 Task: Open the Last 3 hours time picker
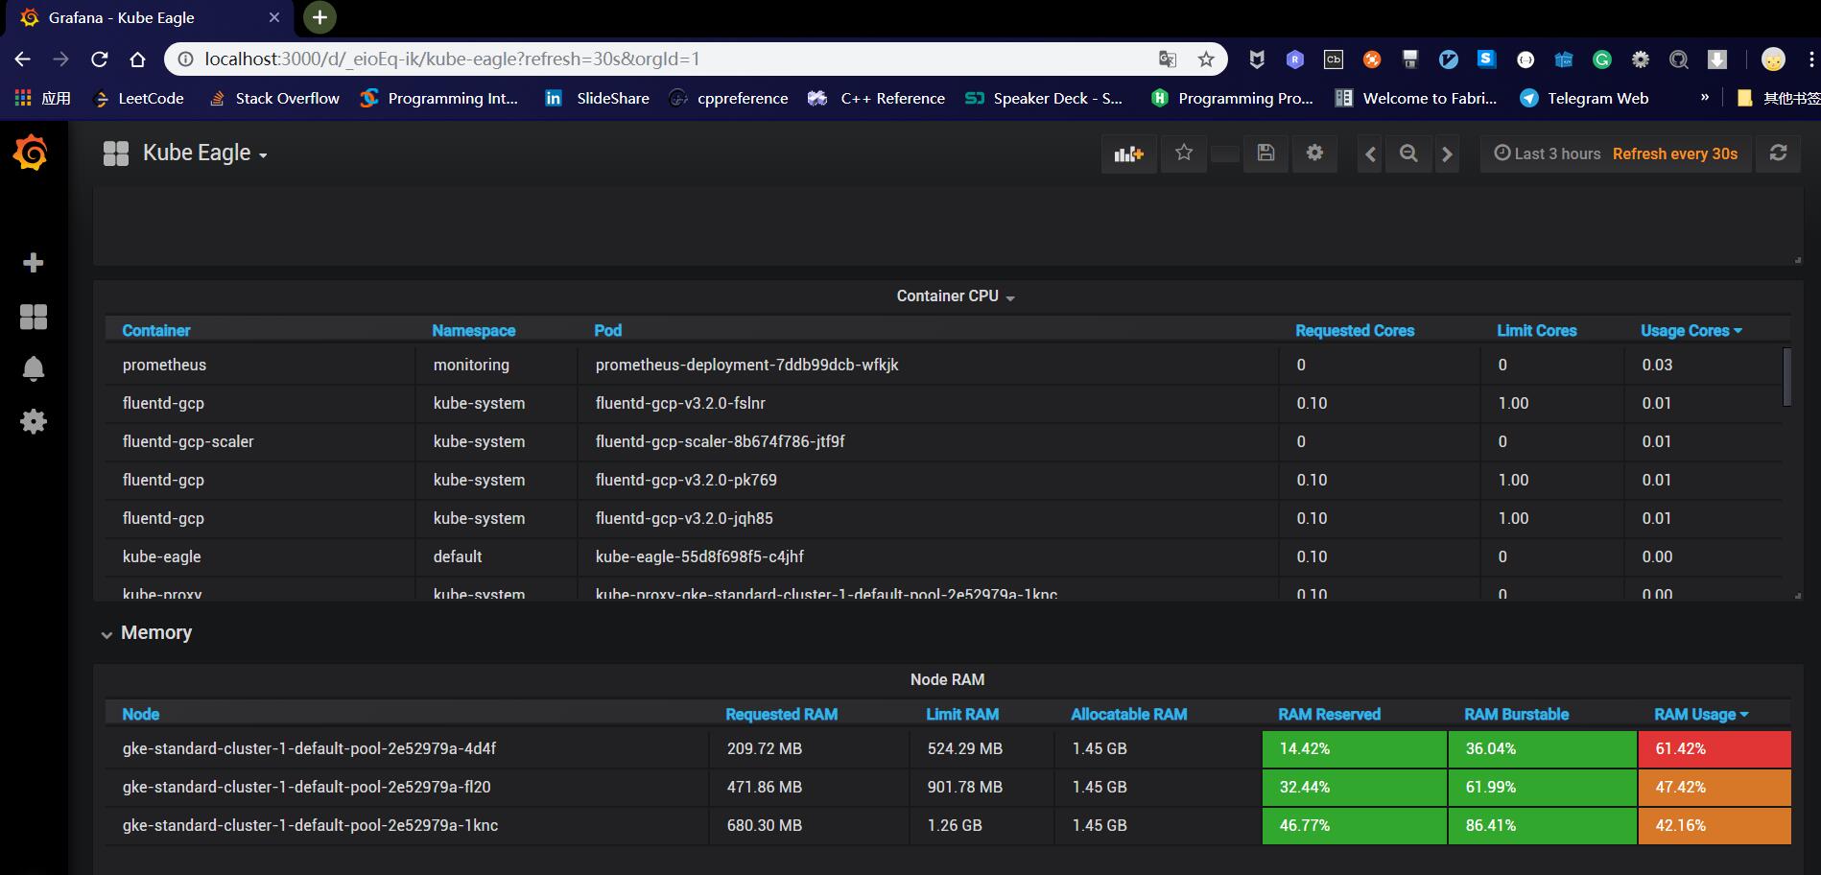(x=1548, y=154)
